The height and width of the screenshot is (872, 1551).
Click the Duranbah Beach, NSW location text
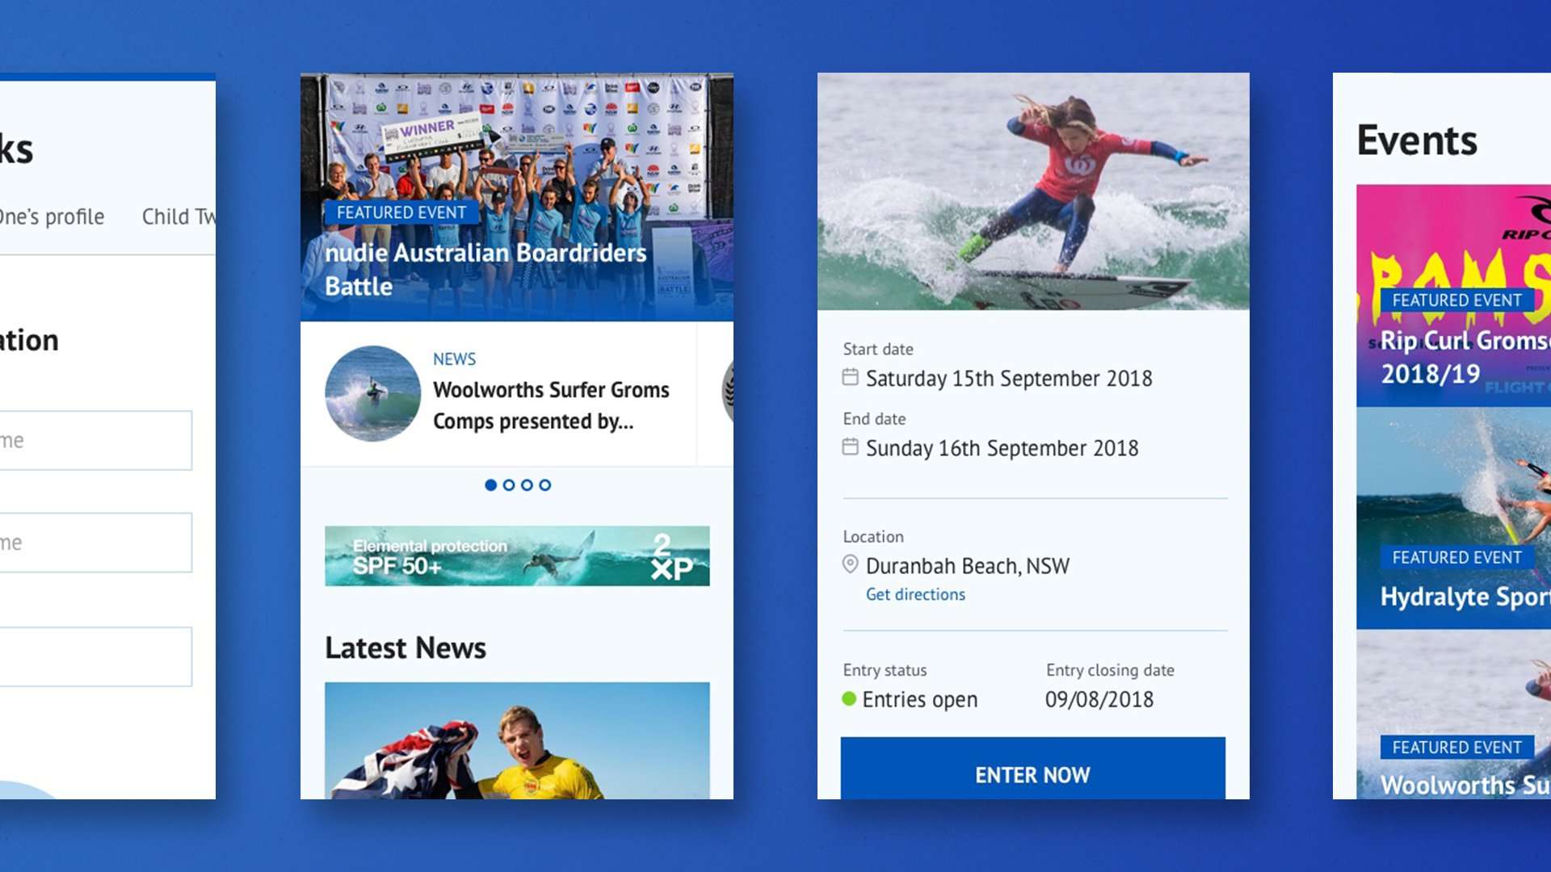coord(968,566)
